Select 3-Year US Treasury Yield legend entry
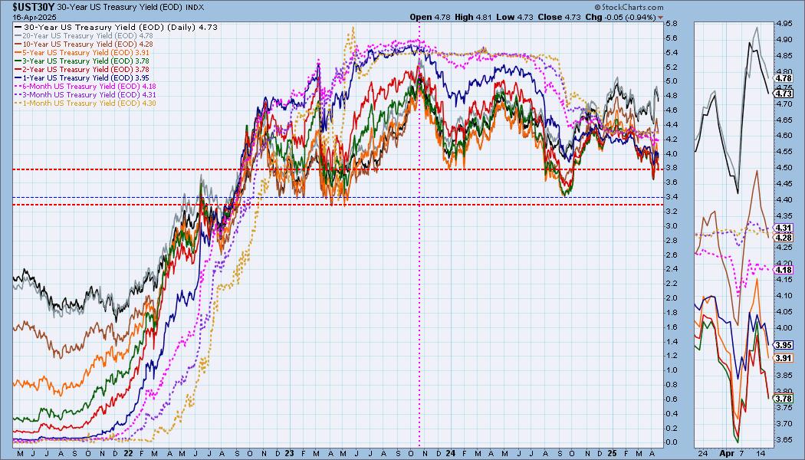805x460 pixels. [x=82, y=61]
